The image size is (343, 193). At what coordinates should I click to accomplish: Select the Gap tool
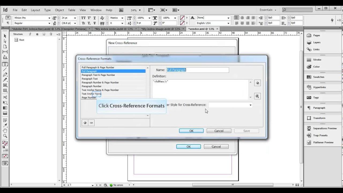coord(5,52)
